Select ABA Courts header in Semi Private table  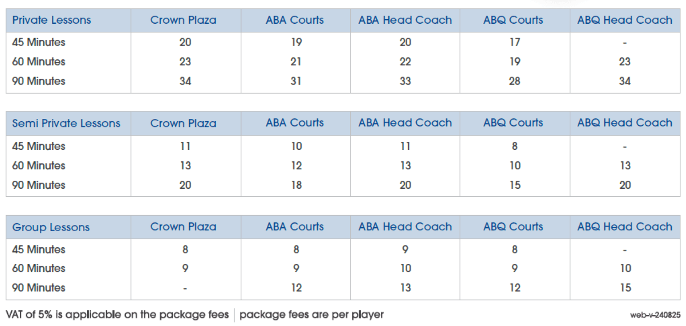(294, 123)
